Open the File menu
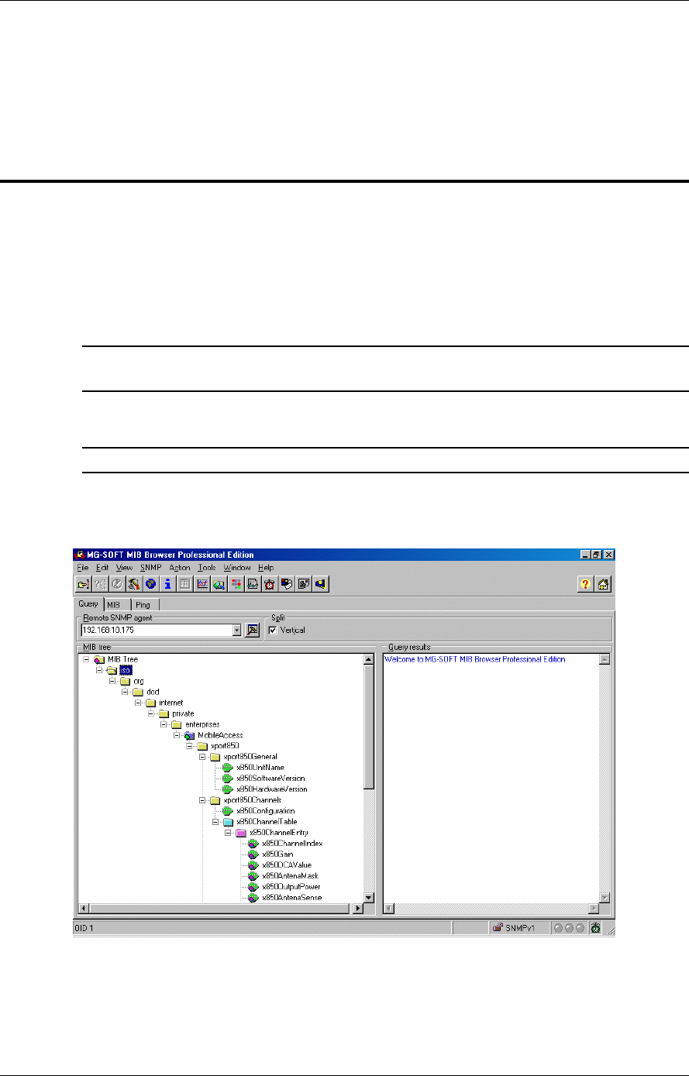Image resolution: width=689 pixels, height=1076 pixels. (x=83, y=568)
